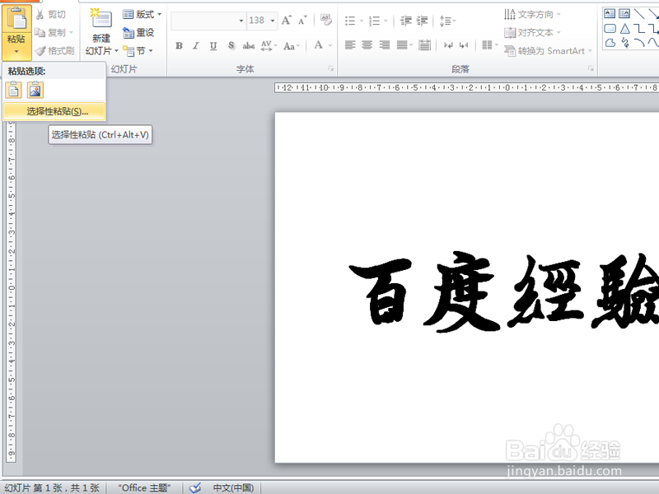This screenshot has height=494, width=659.
Task: Select the Elbow Connector shape
Action: [x=639, y=29]
